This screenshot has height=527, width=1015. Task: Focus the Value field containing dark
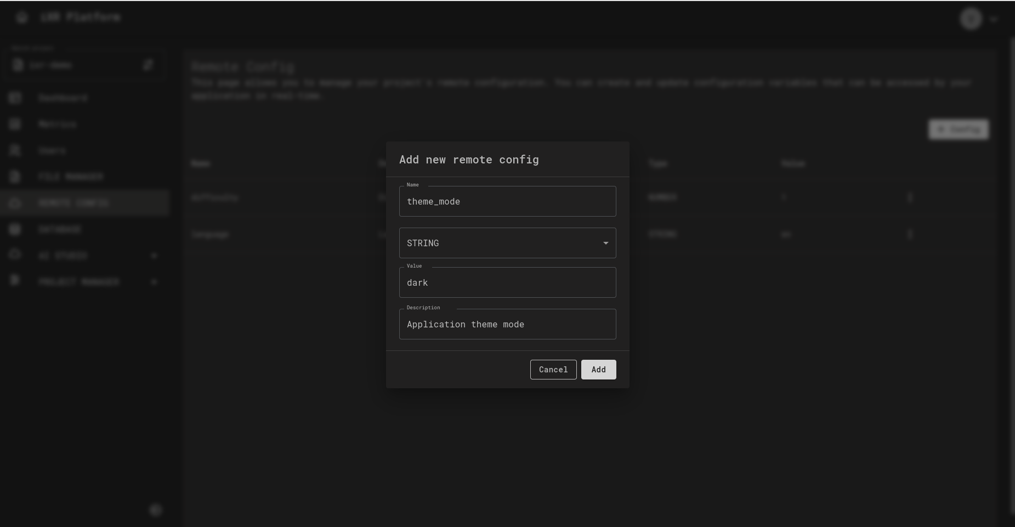[507, 282]
